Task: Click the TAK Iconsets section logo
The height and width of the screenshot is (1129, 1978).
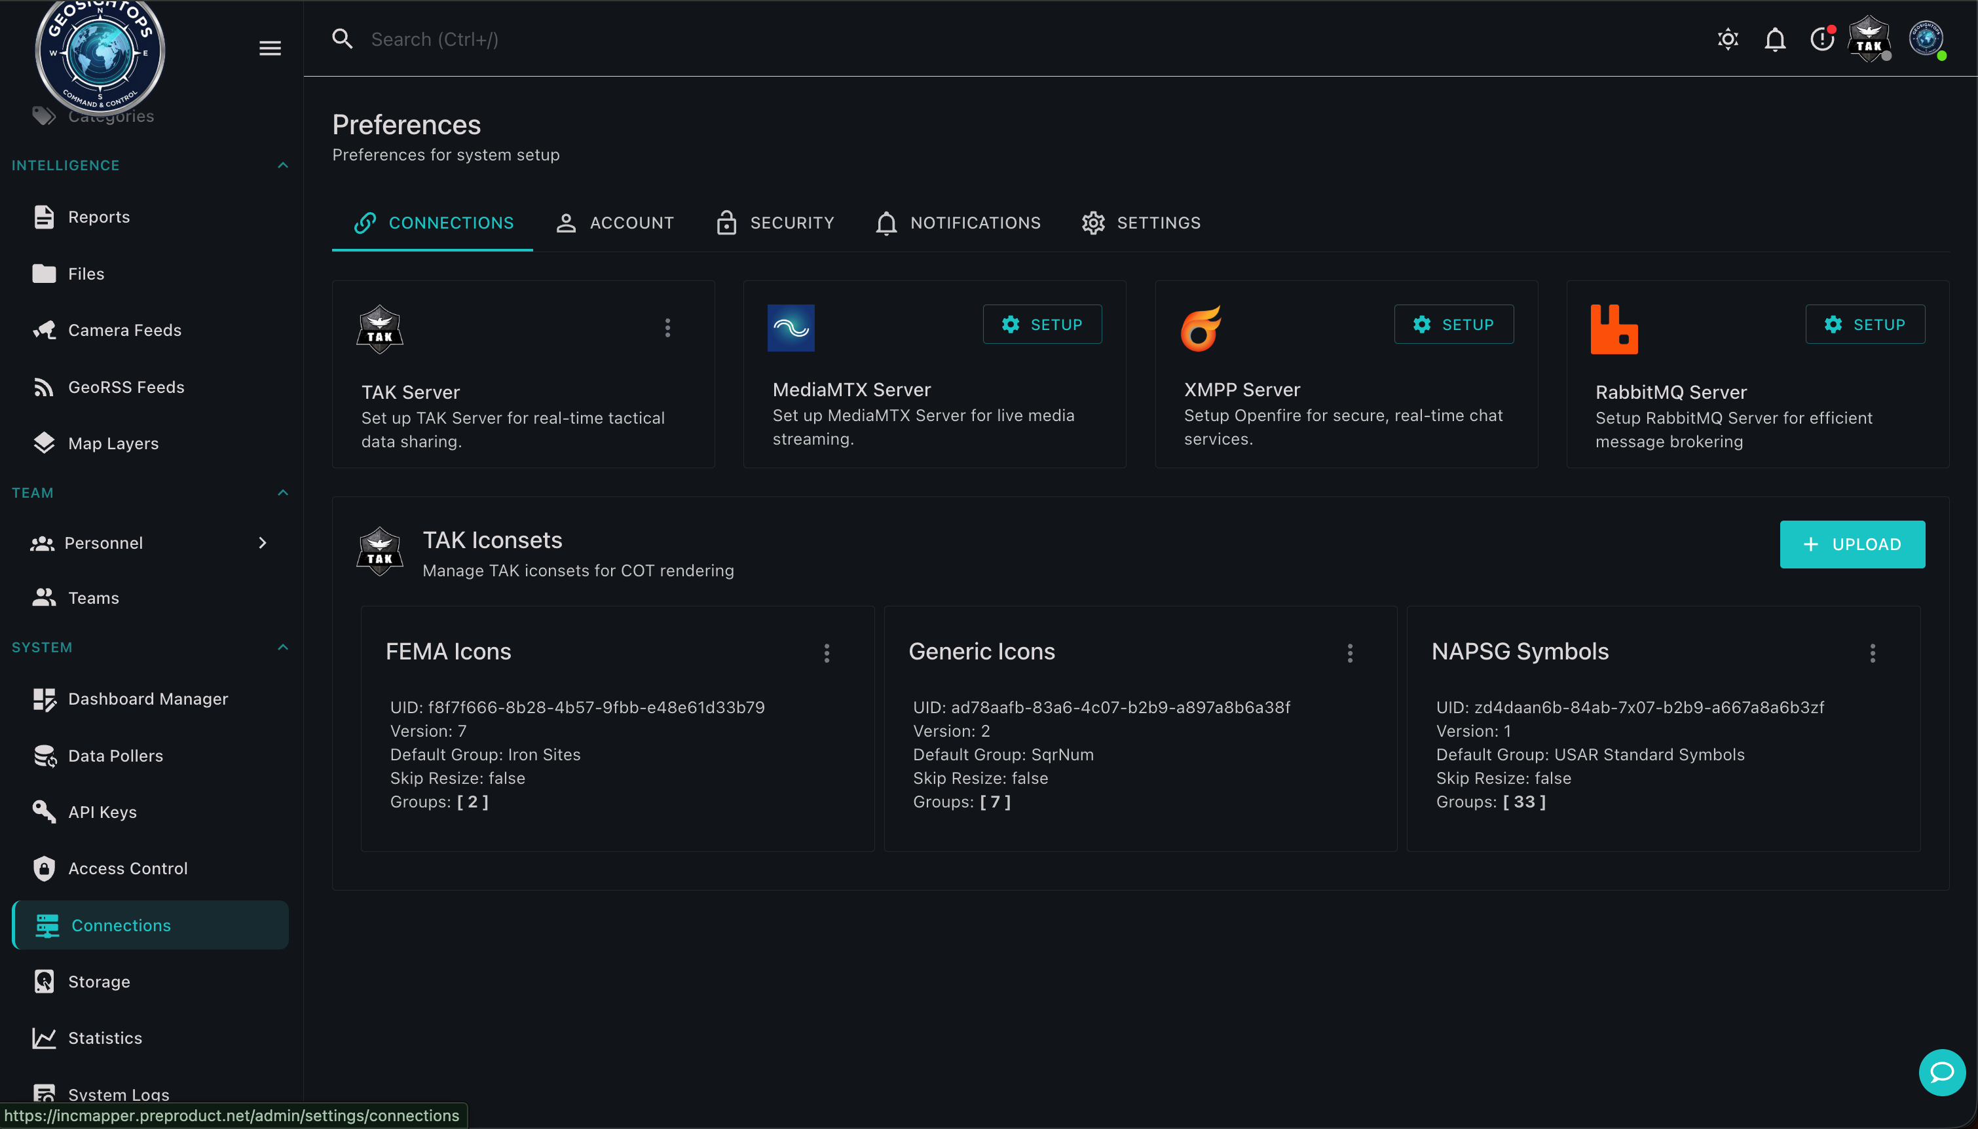Action: pyautogui.click(x=379, y=551)
